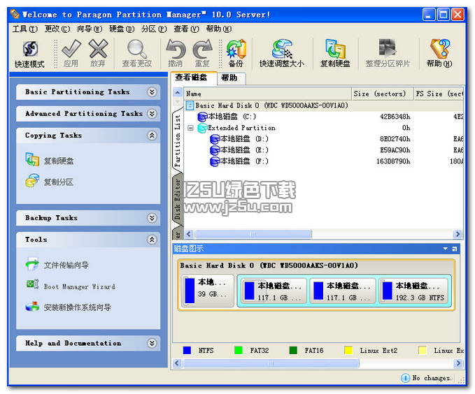Select first 117.1 GB partition block
The height and width of the screenshot is (394, 475).
point(274,291)
